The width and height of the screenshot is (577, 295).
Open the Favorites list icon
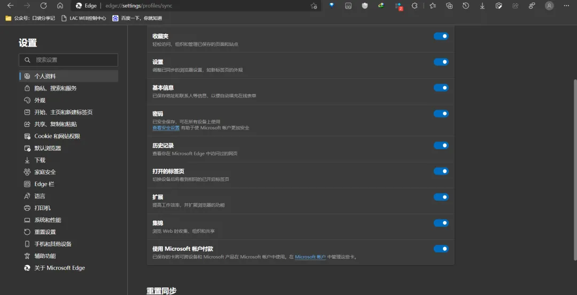click(x=433, y=5)
